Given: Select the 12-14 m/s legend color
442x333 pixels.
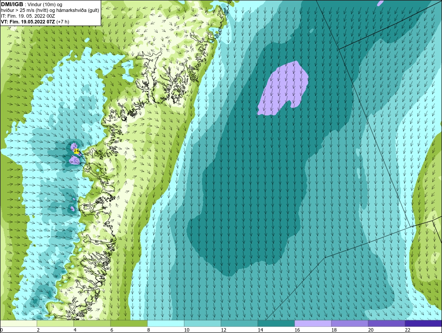Looking at the screenshot, I should [239, 323].
